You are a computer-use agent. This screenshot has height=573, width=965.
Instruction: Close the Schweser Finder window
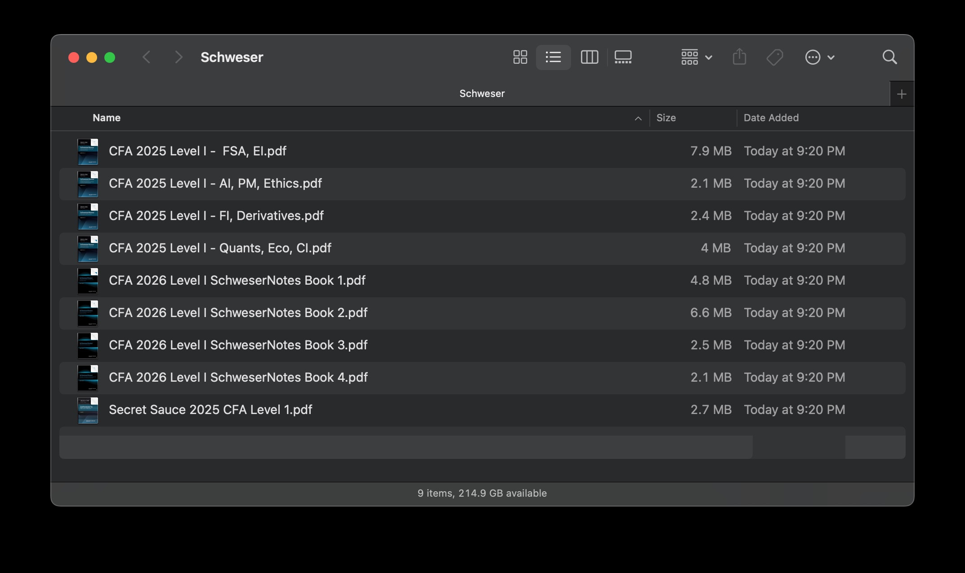pyautogui.click(x=74, y=57)
